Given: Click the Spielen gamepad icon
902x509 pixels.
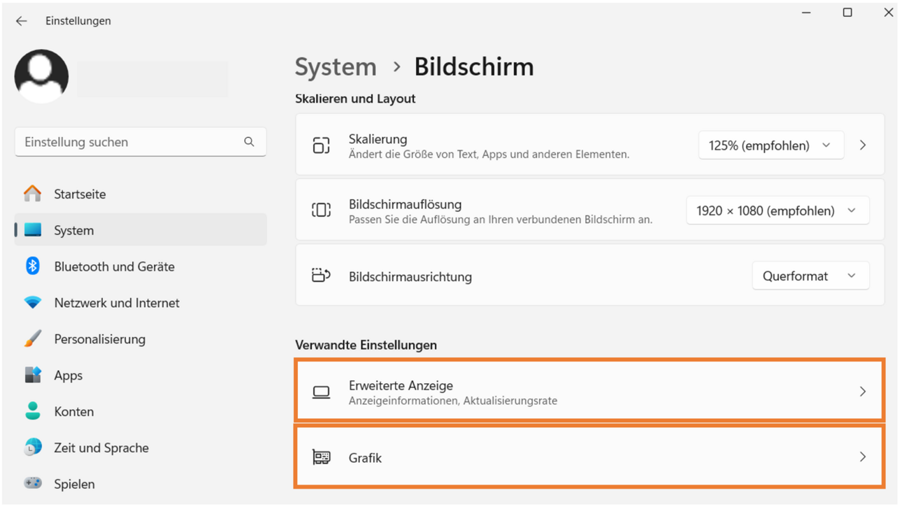Looking at the screenshot, I should (x=33, y=483).
